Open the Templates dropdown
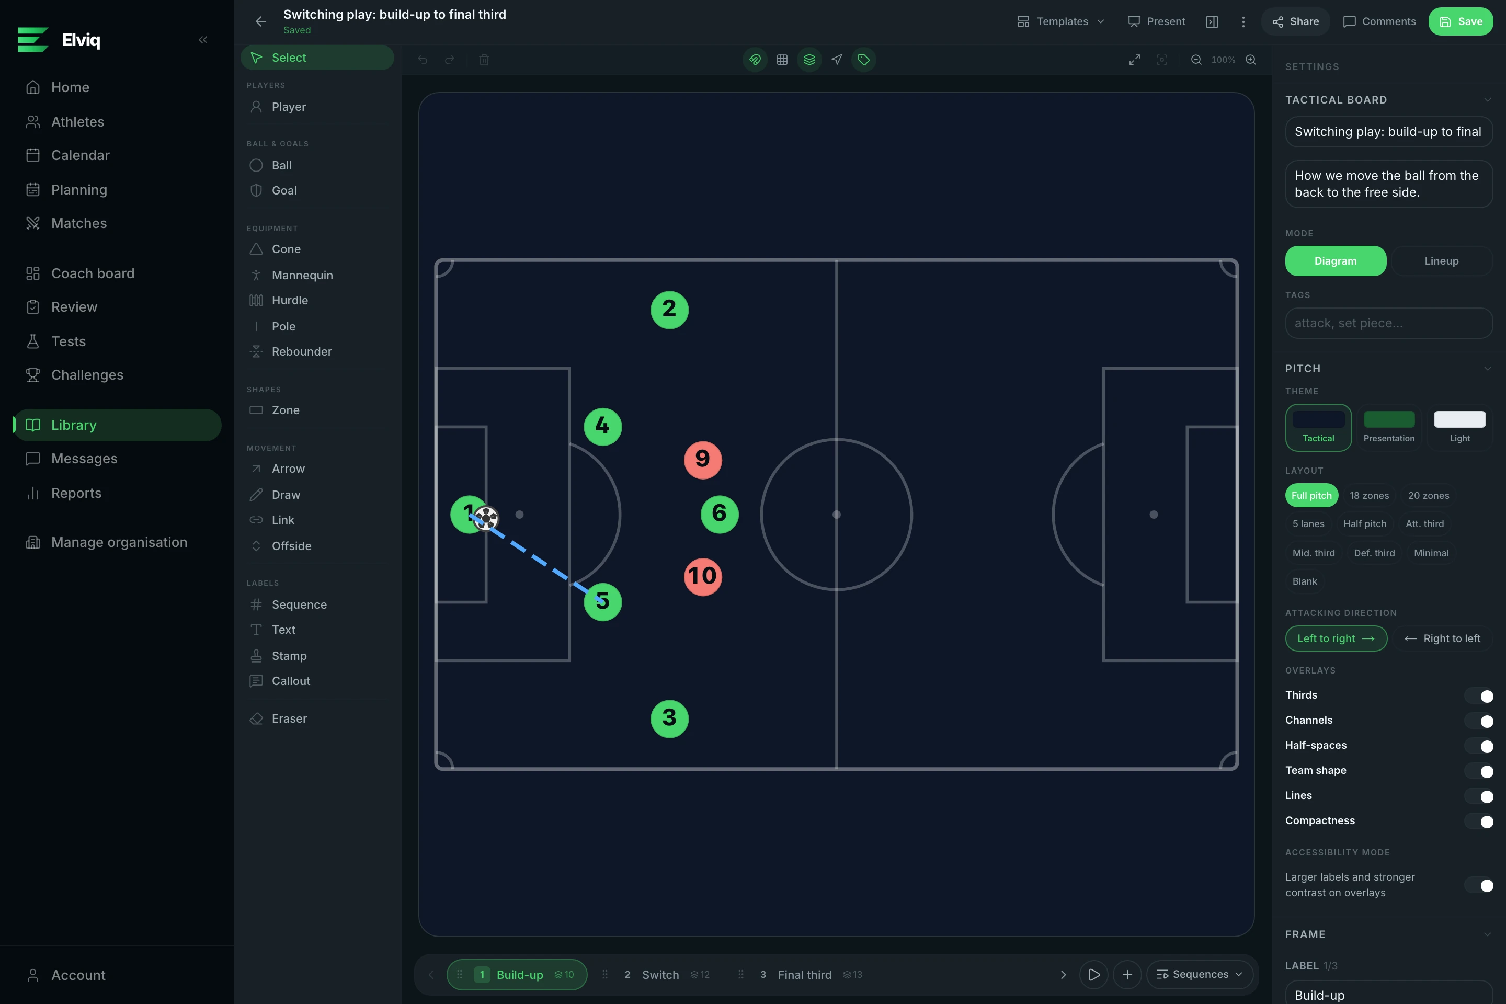Screen dimensions: 1506x1004 1061,22
